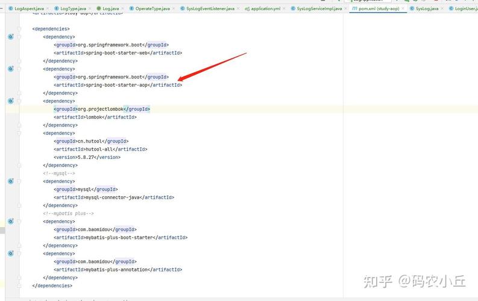Screen dimensions: 478x301
Task: Collapse the mybatis-plus-boot-starter dependency block
Action: pos(19,222)
